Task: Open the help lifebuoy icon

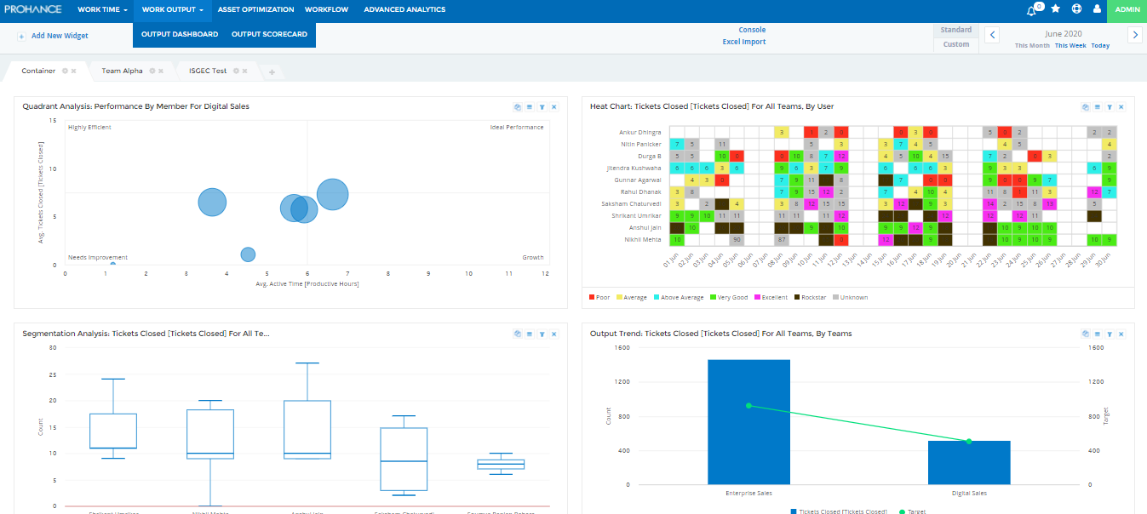Action: [1076, 9]
